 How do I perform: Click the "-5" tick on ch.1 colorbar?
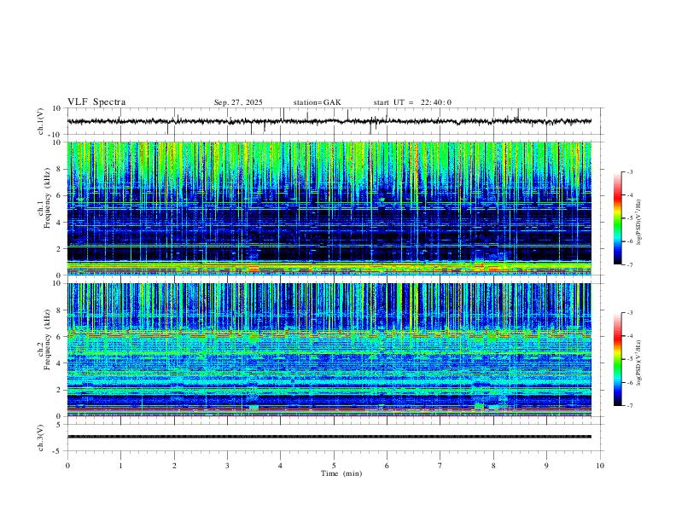(x=630, y=218)
